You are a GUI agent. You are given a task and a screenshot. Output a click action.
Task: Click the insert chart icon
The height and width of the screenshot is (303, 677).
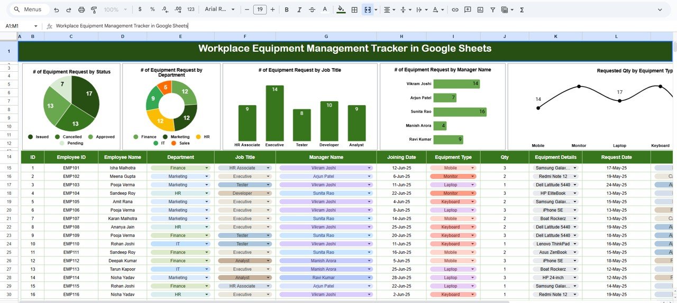pos(480,10)
